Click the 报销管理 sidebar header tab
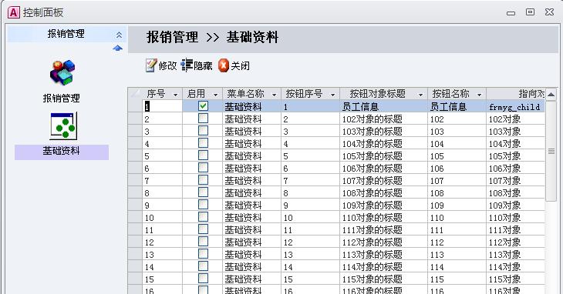This screenshot has width=563, height=294. 66,34
